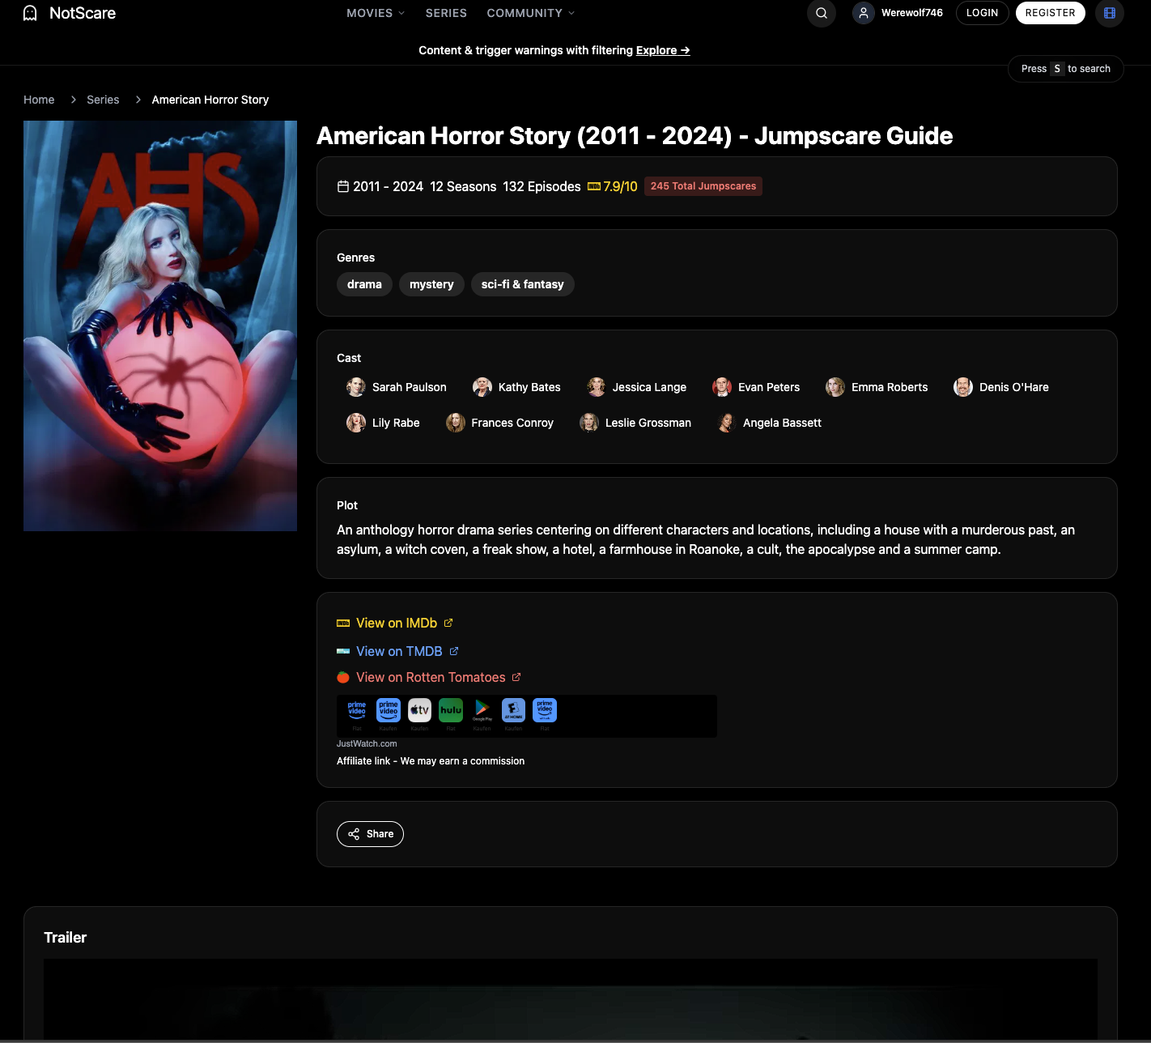Select the Apple TV provider icon
Screen dimensions: 1151x1043
coord(418,710)
